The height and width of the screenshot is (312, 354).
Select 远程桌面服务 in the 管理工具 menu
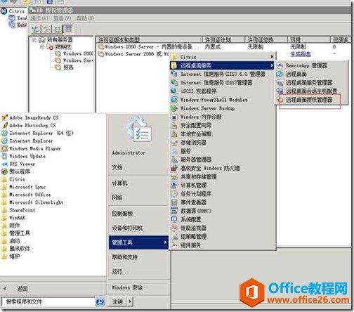(222, 65)
